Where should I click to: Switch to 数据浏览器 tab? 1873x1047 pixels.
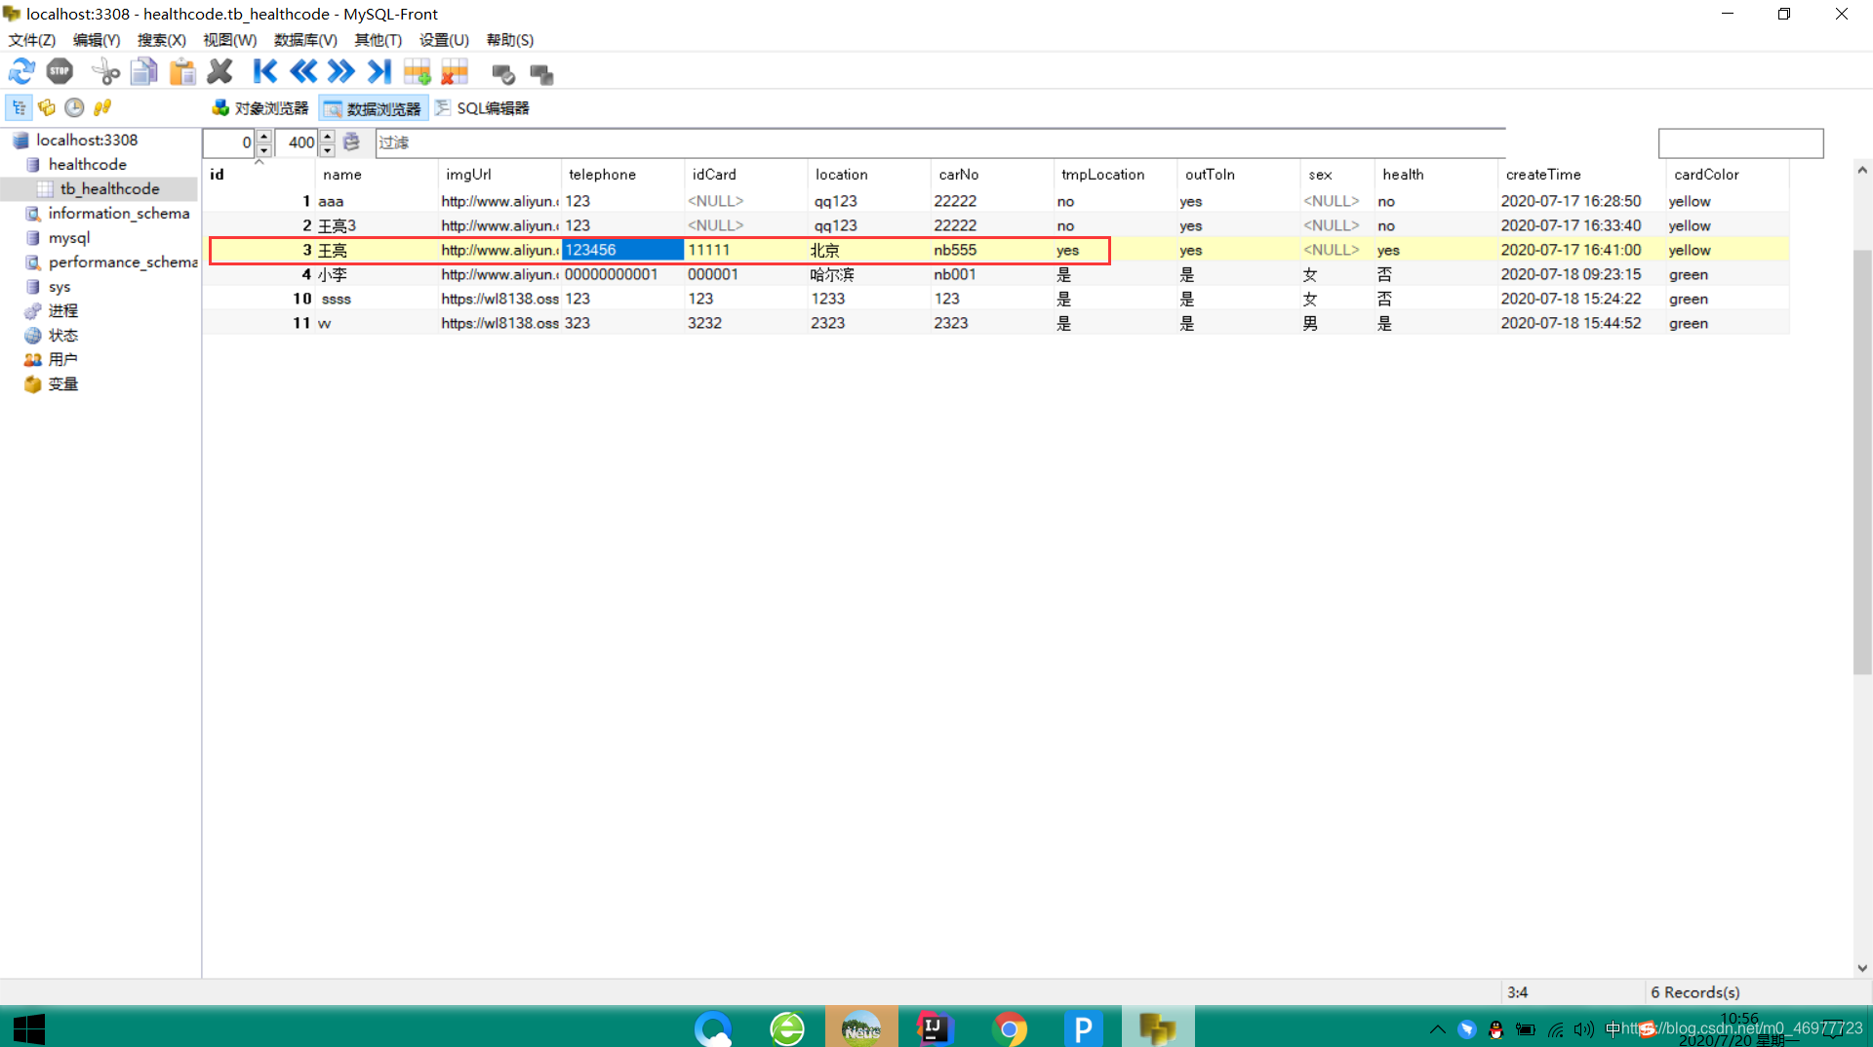374,108
